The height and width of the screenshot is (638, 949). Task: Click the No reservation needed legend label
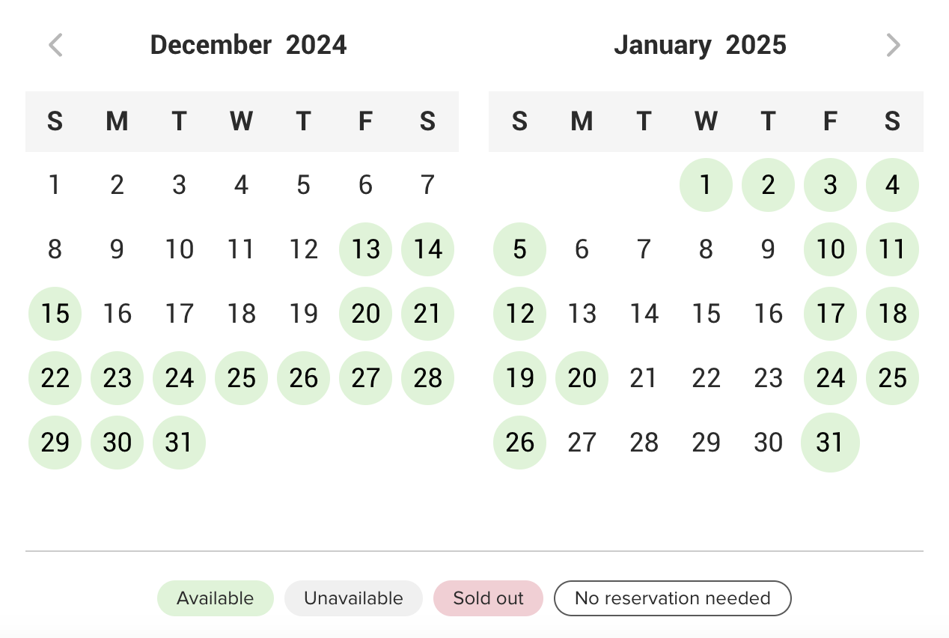coord(672,598)
